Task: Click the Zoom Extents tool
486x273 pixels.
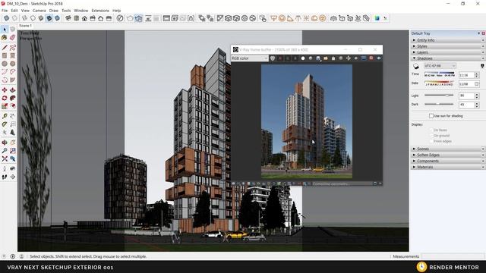Action: tap(5, 158)
